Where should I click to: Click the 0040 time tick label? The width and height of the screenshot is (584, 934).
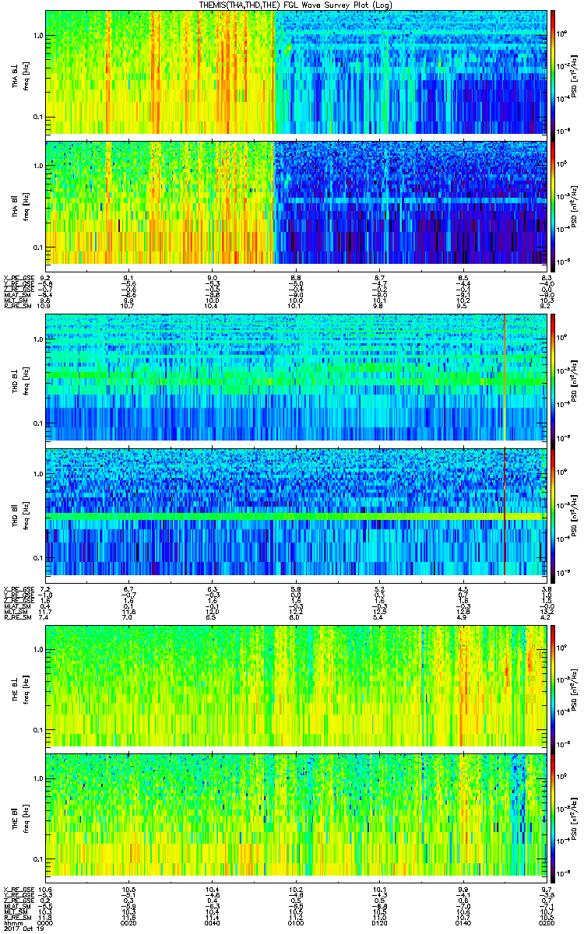212,923
